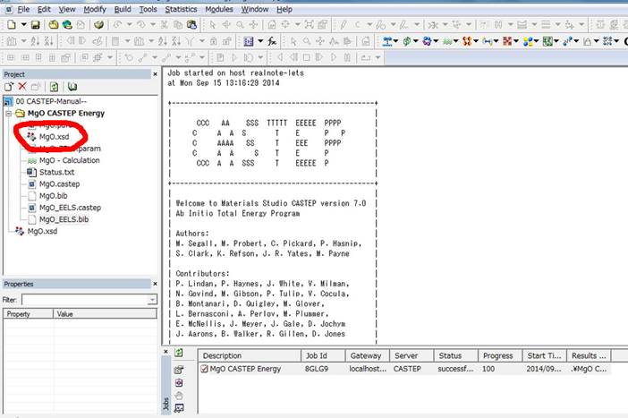Open the dropdown beside the red checkered icon
Image resolution: width=628 pixels, height=418 pixels.
[516, 41]
